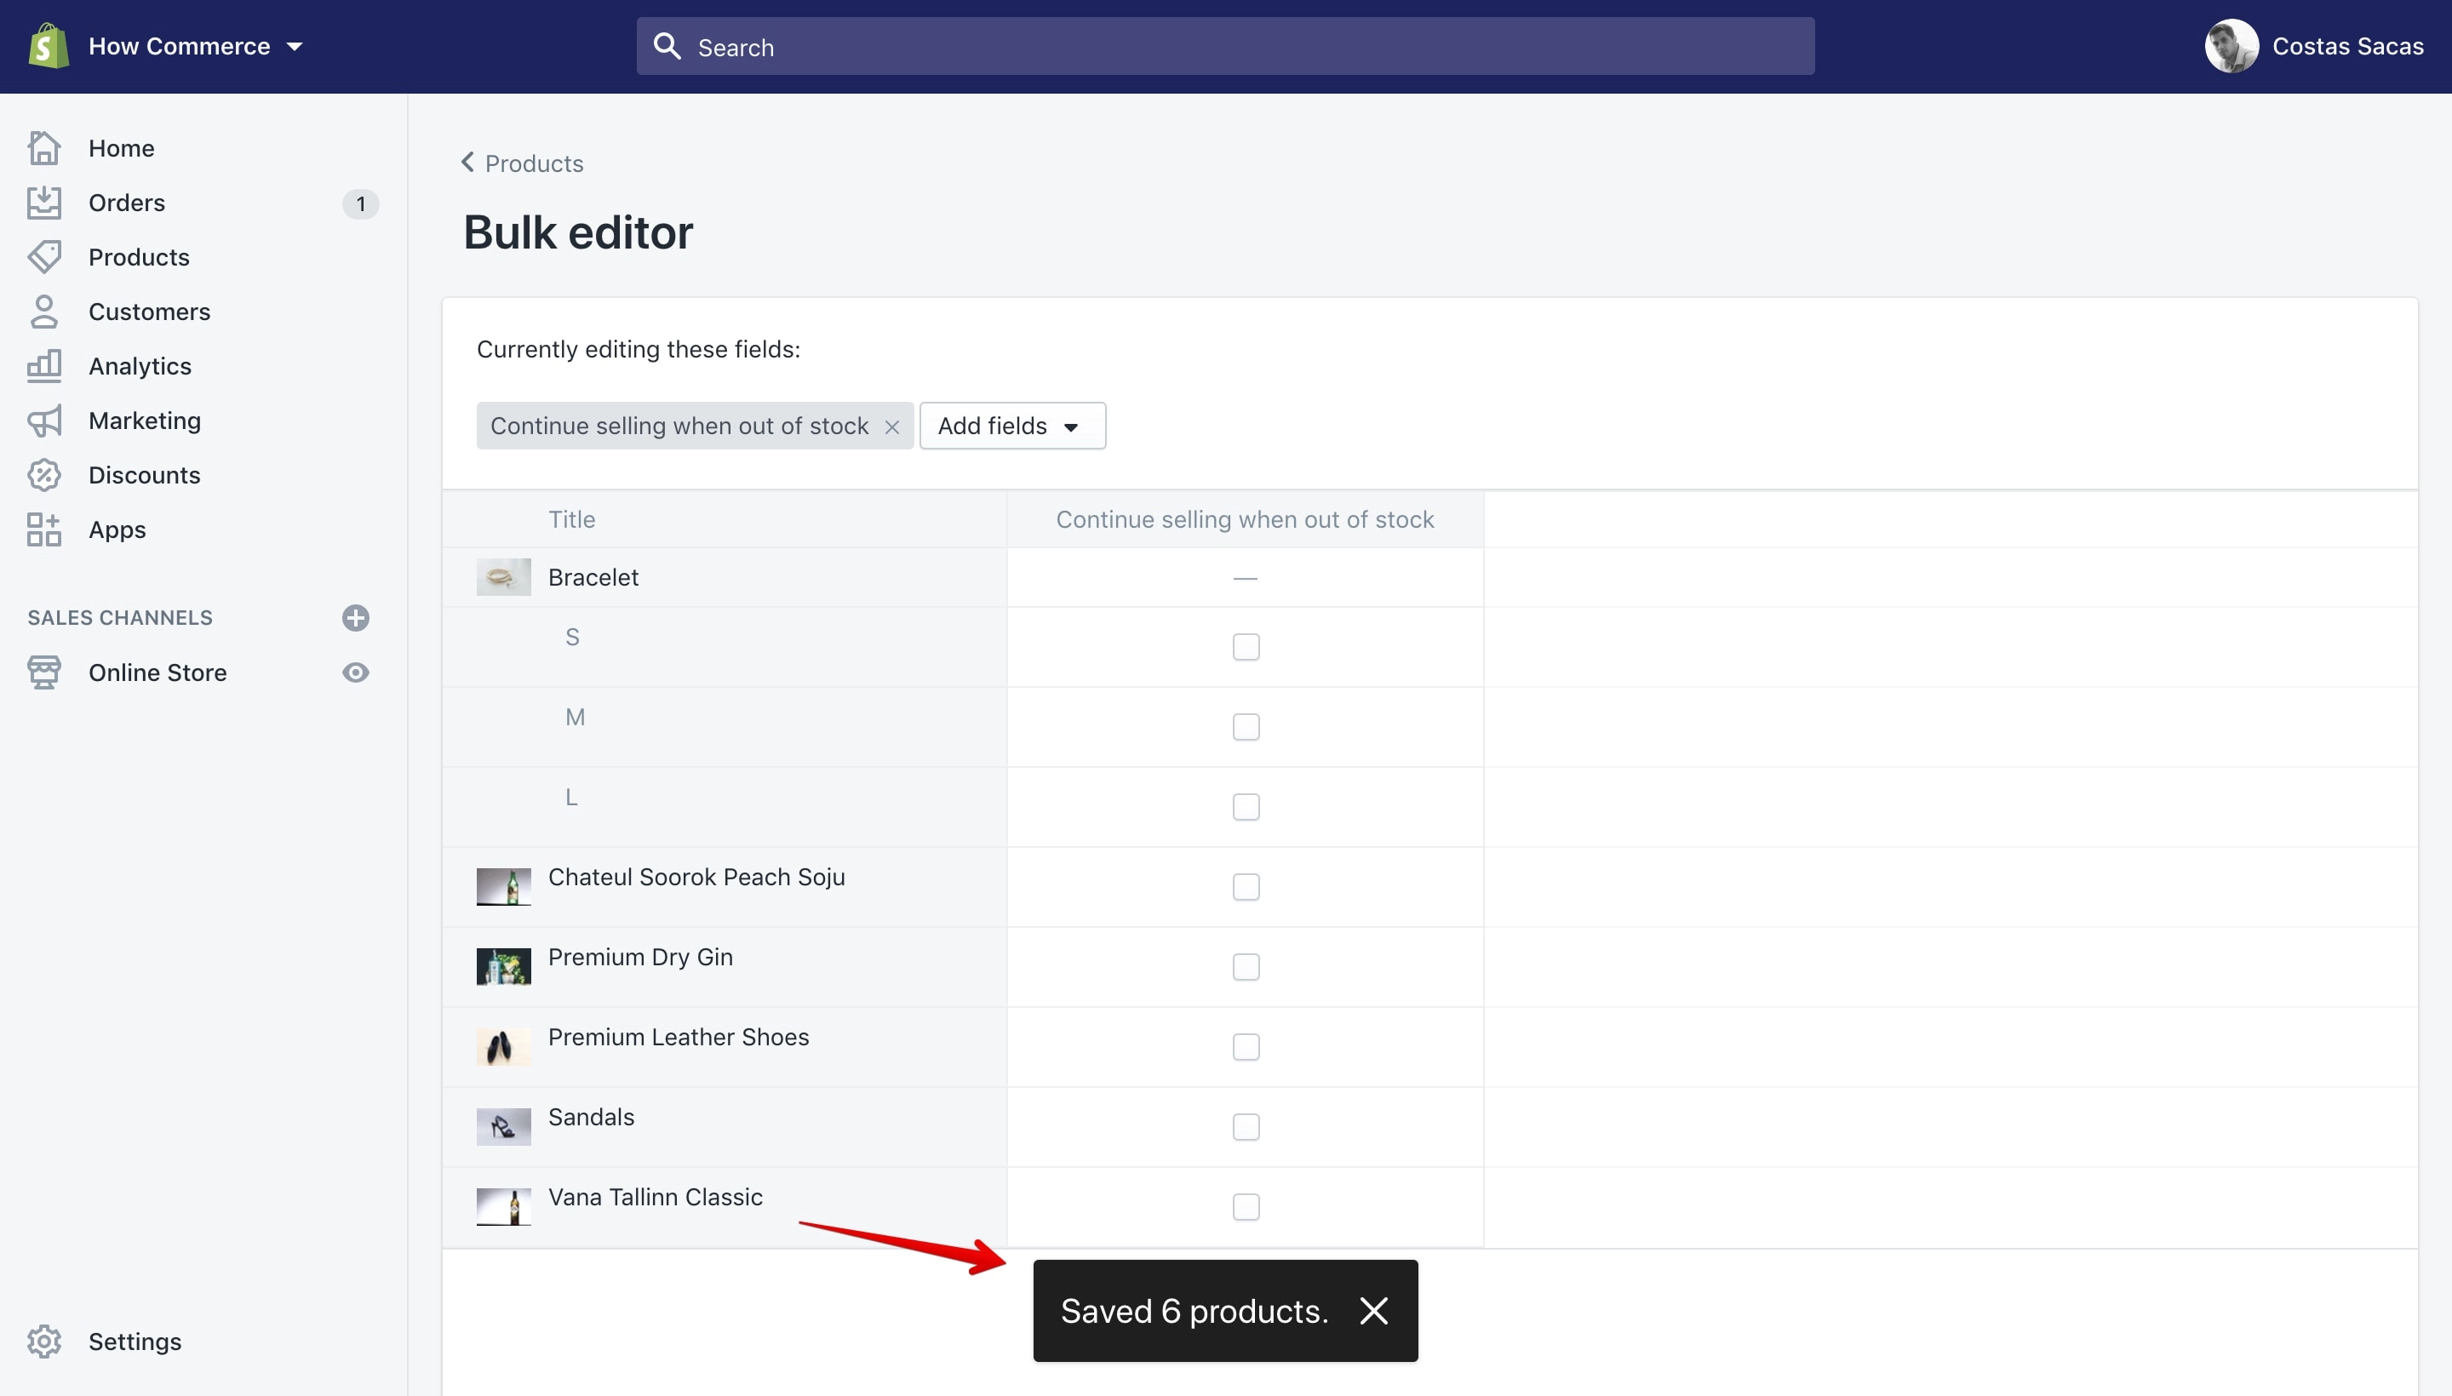Click the Settings gear icon

[x=44, y=1342]
